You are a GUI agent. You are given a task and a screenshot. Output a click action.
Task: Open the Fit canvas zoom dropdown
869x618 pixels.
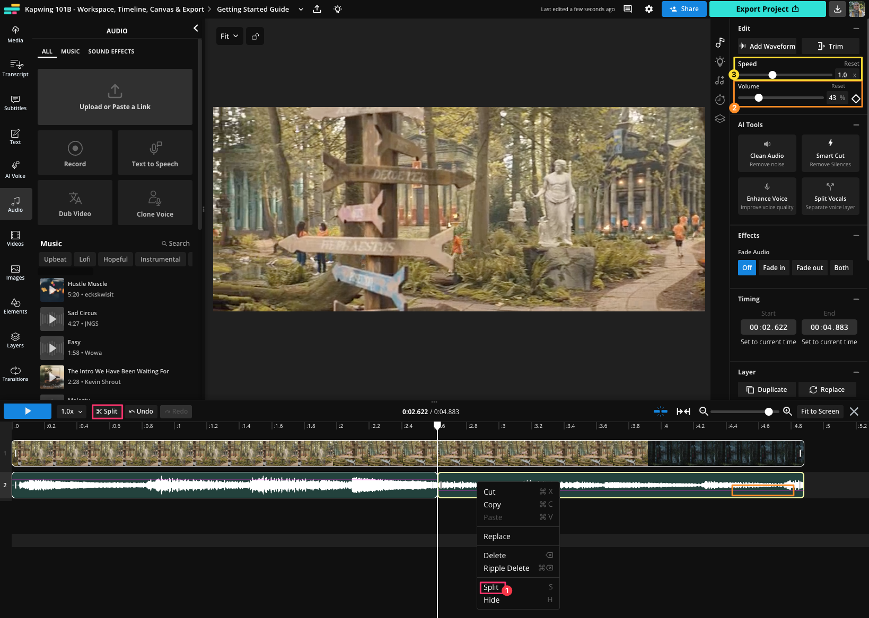click(229, 36)
